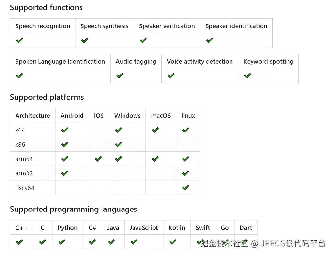Select the Speech recognition header cell

tap(42, 26)
